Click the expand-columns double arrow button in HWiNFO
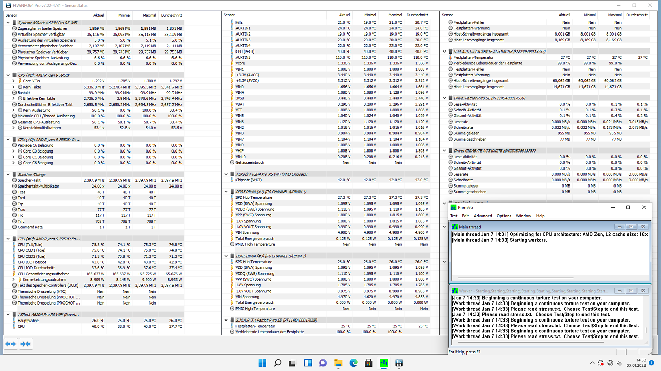Viewport: 661px width, 371px height. pyautogui.click(x=11, y=344)
